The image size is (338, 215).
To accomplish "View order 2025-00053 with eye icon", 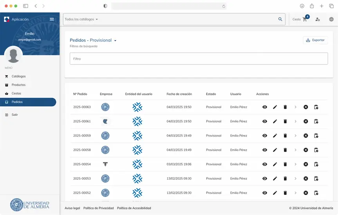I will [264, 179].
